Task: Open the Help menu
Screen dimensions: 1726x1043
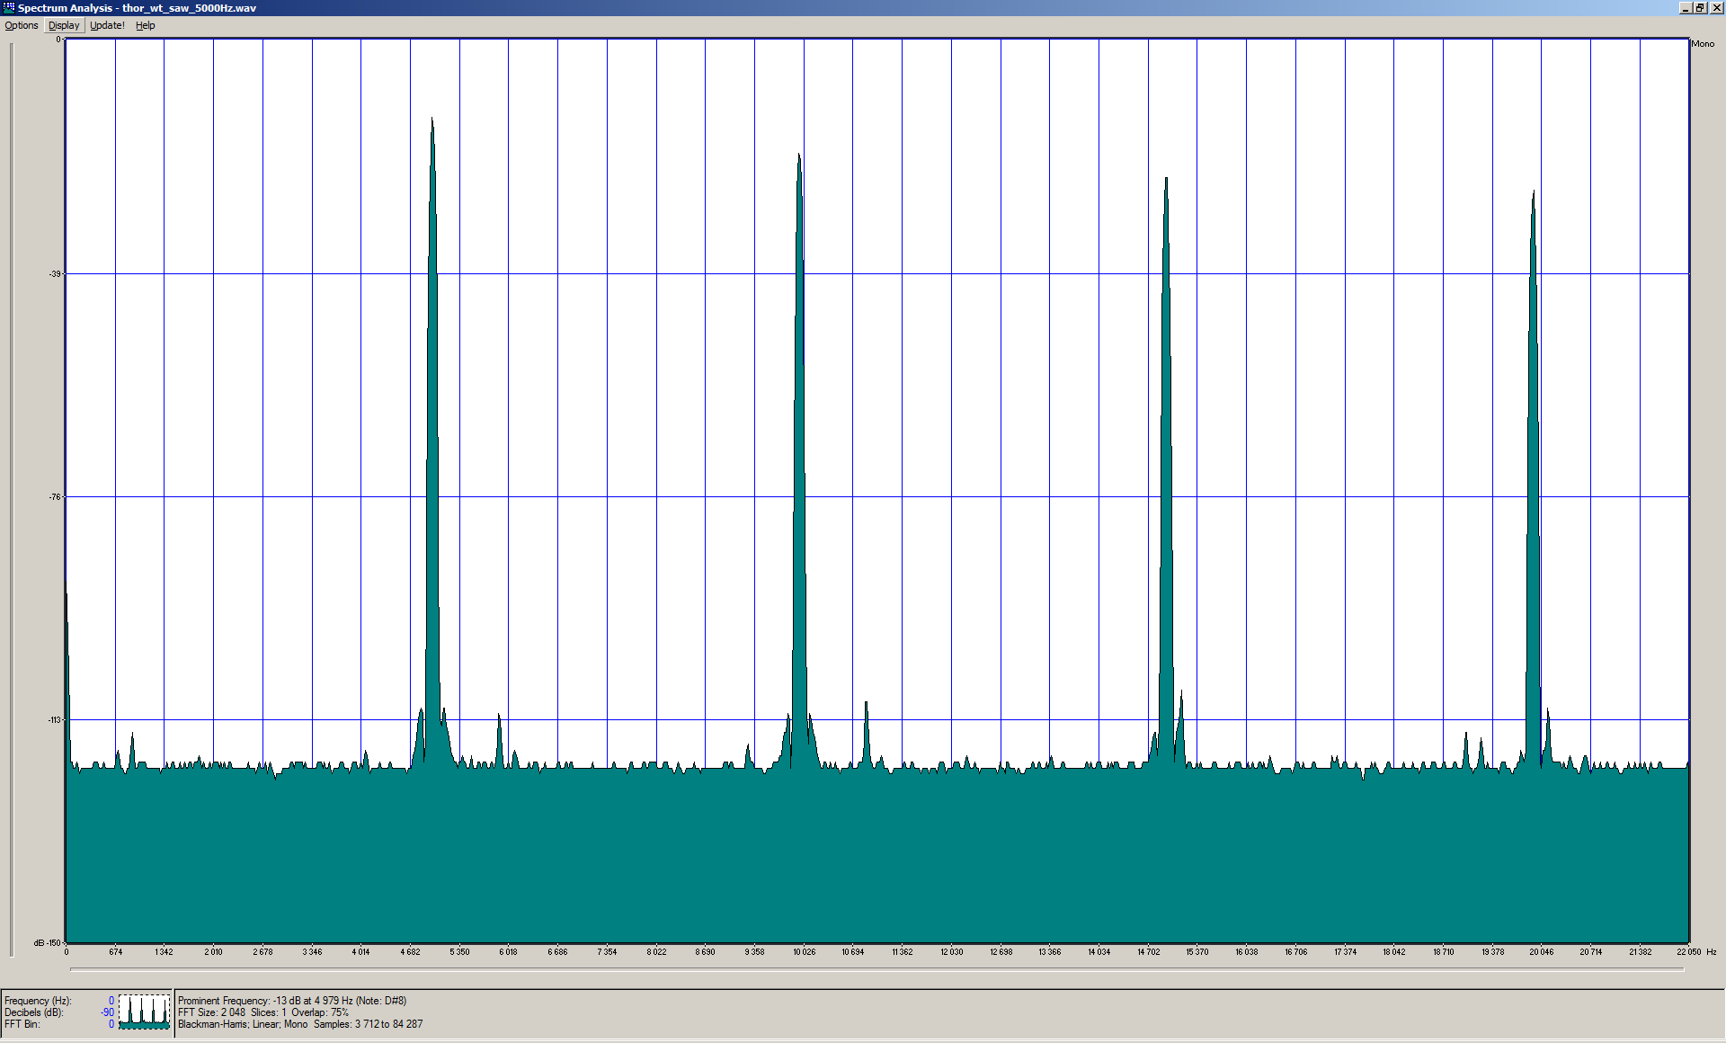Action: [145, 25]
